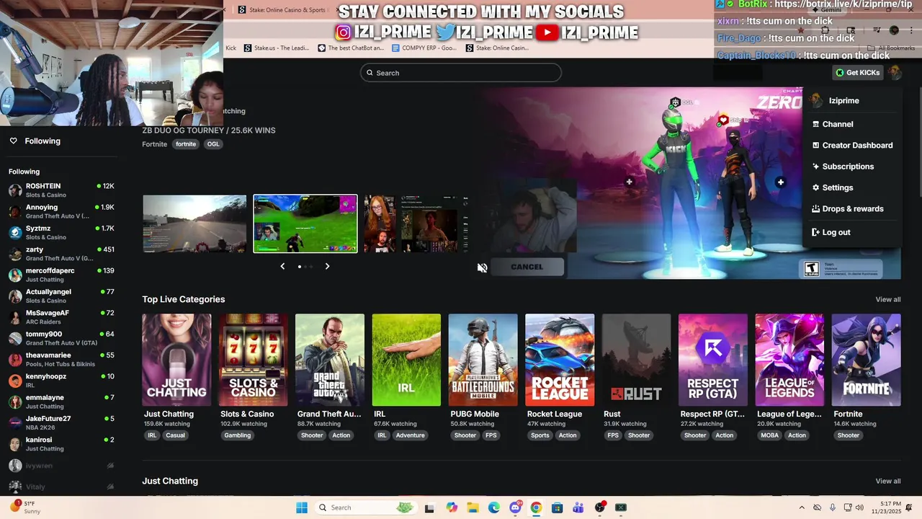Open the Fortnite category card
The image size is (922, 519).
pos(867,360)
